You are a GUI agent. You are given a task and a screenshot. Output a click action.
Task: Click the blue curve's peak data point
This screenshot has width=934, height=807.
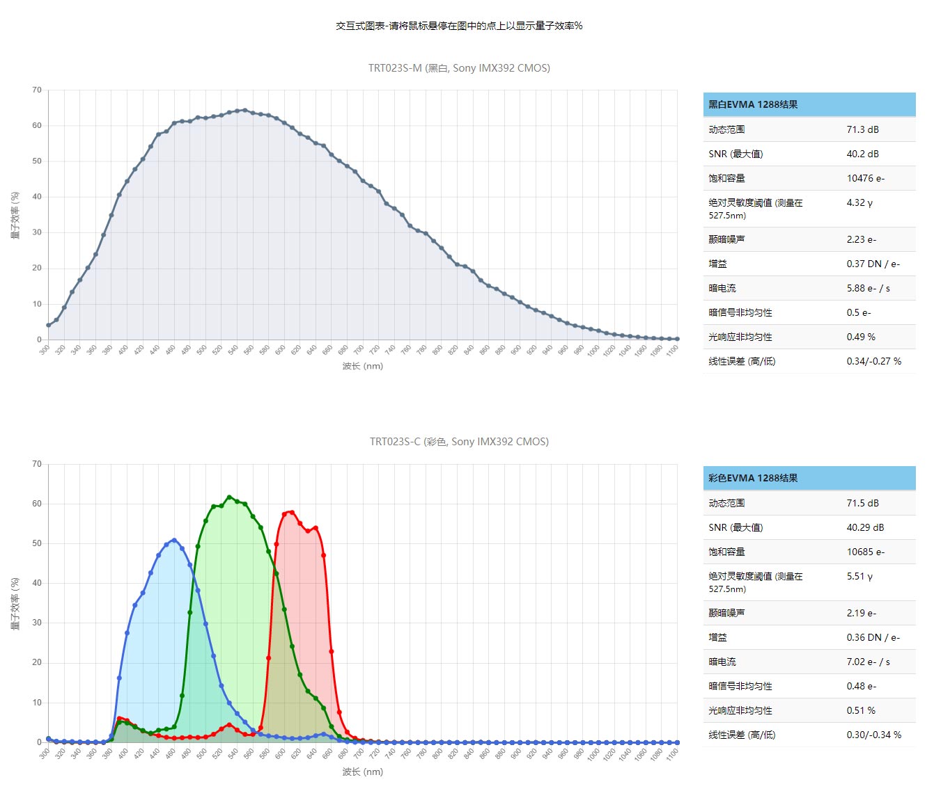pyautogui.click(x=174, y=540)
